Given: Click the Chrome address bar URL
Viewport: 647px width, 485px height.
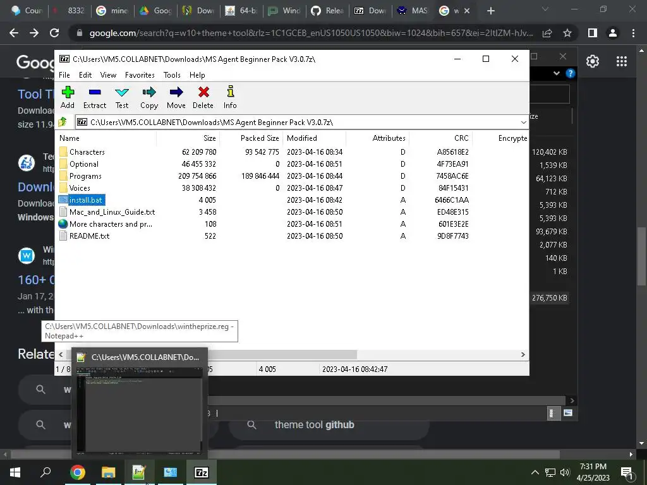Looking at the screenshot, I should tap(311, 33).
